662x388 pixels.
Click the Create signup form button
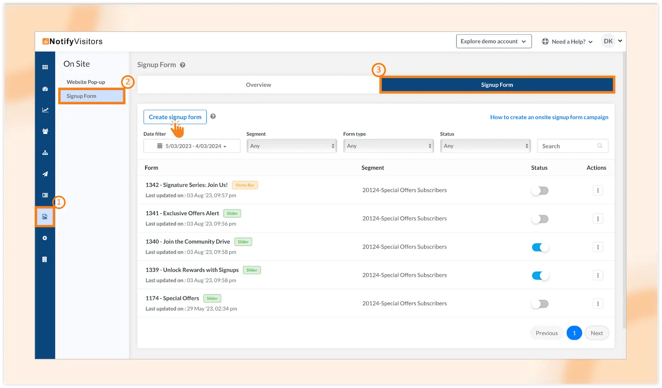coord(175,117)
